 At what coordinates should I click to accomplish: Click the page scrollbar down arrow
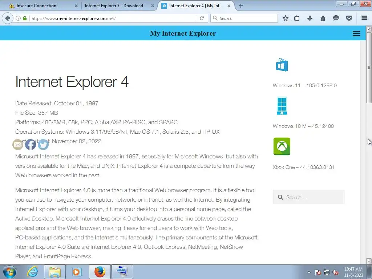369,261
